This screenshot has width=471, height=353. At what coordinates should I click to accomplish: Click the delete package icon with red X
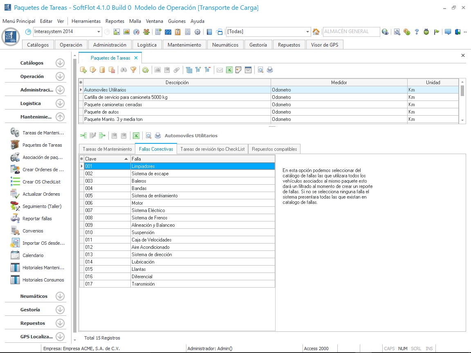click(112, 70)
